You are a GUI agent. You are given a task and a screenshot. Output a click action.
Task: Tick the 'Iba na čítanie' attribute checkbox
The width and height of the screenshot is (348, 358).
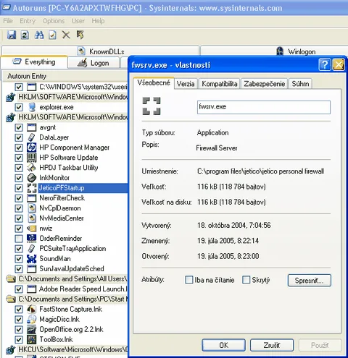pyautogui.click(x=189, y=280)
